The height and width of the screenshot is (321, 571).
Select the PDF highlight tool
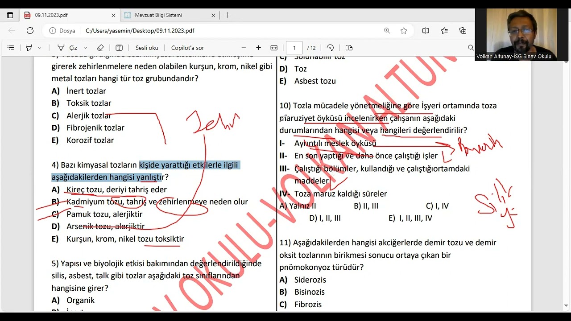coord(29,48)
